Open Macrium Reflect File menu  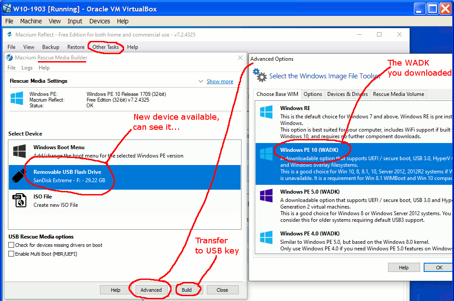[11, 47]
